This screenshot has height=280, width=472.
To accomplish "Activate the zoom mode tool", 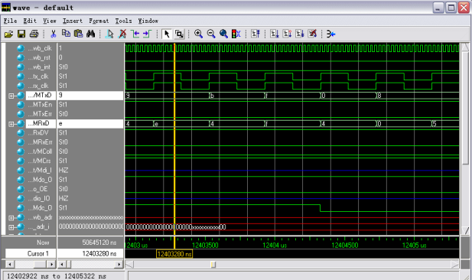I will [x=179, y=34].
